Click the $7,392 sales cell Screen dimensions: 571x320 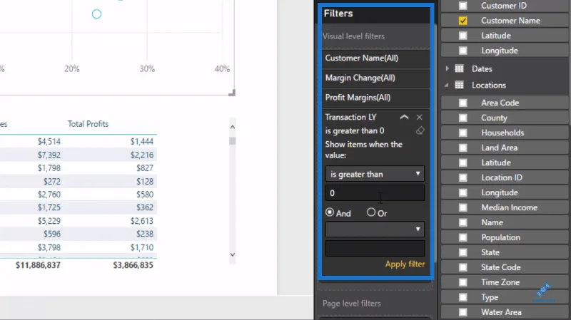click(49, 155)
